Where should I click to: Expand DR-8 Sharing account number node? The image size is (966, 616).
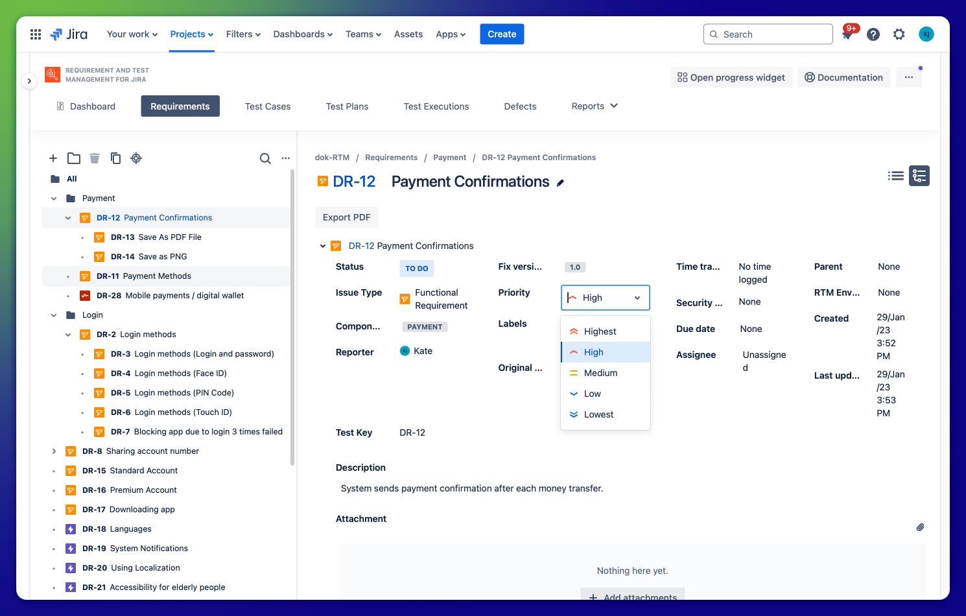(x=54, y=451)
